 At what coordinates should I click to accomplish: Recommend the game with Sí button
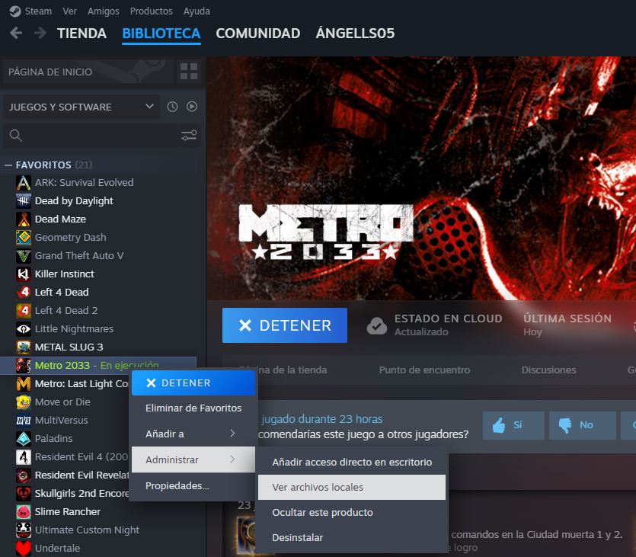(513, 425)
